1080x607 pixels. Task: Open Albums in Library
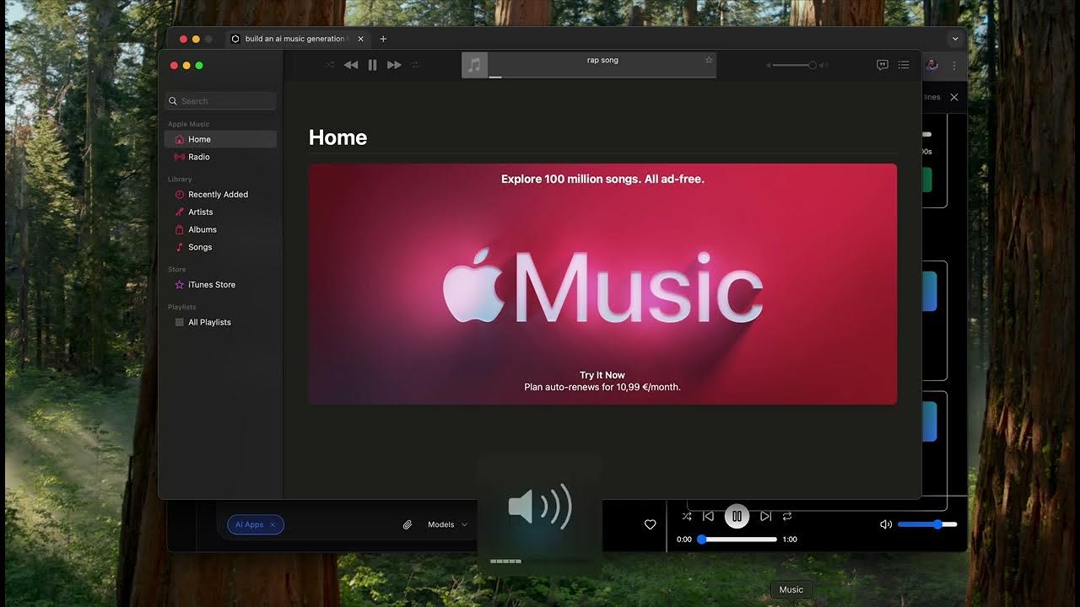[x=221, y=229]
